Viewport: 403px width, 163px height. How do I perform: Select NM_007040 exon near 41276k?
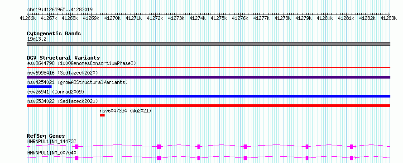click(245, 158)
